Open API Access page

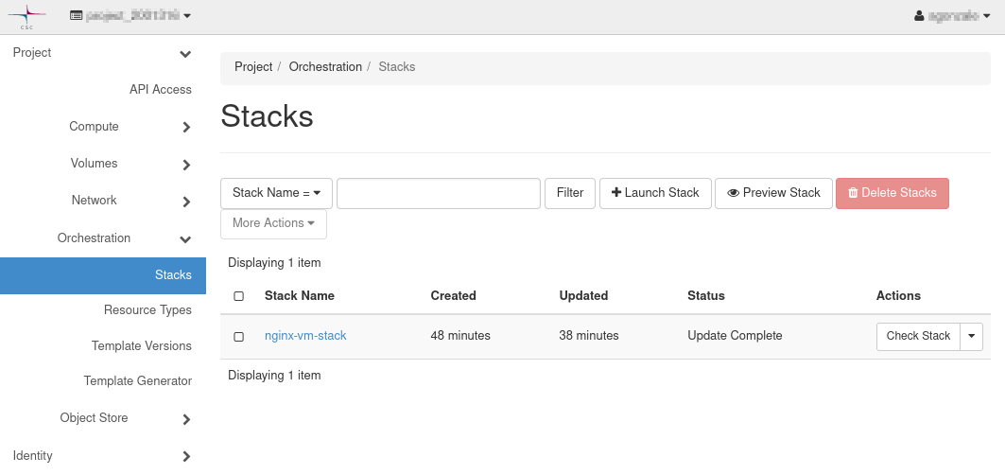(x=160, y=90)
